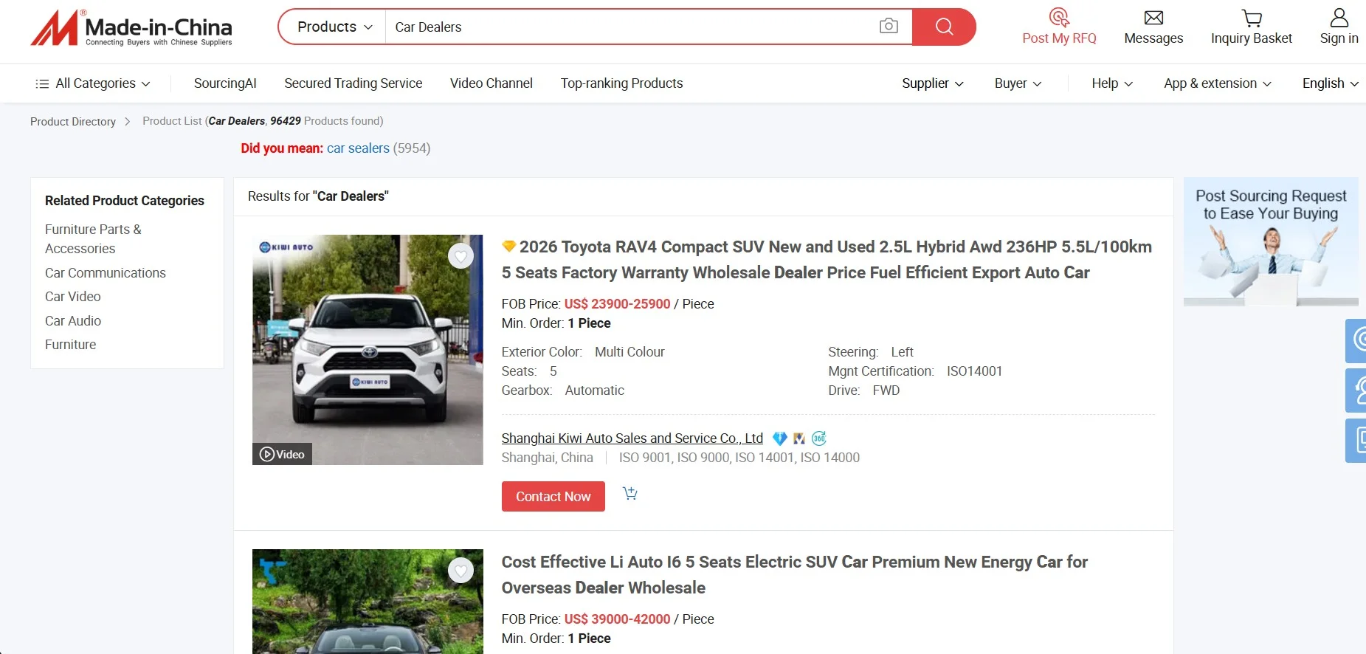Change language from English dropdown
The width and height of the screenshot is (1366, 654).
pos(1331,83)
